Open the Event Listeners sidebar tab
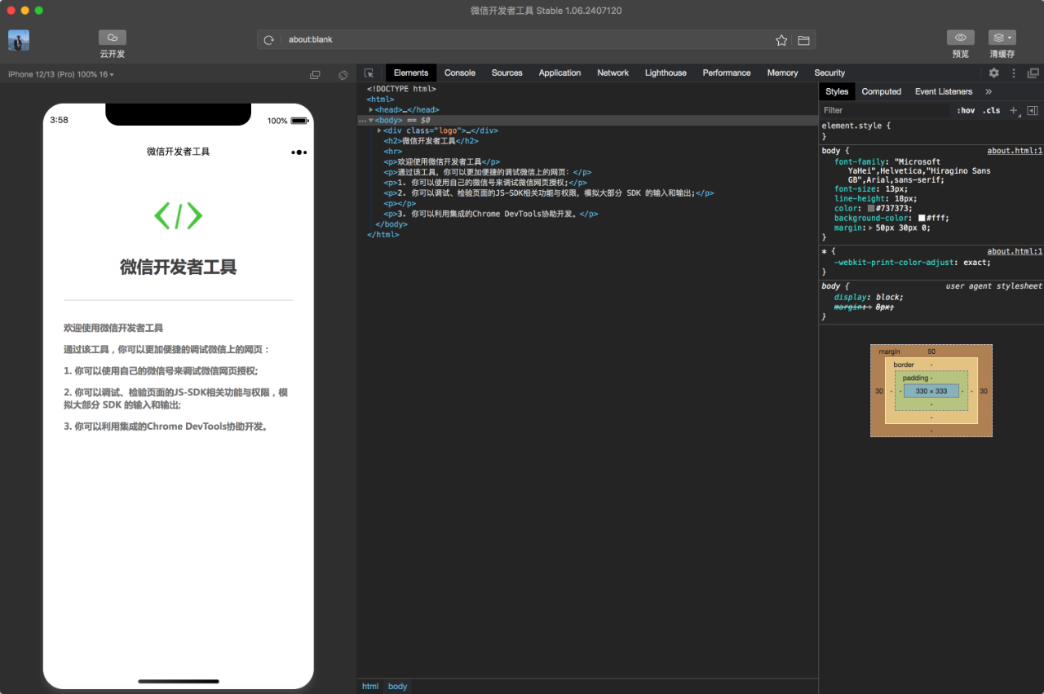The image size is (1044, 694). (x=944, y=92)
